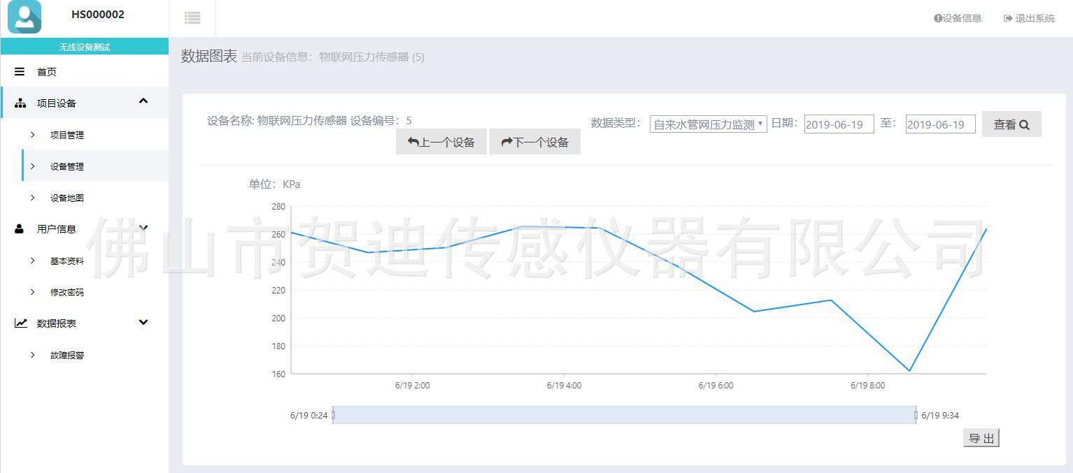The image size is (1073, 473).
Task: Expand the 用户信息 section
Action: tap(143, 227)
